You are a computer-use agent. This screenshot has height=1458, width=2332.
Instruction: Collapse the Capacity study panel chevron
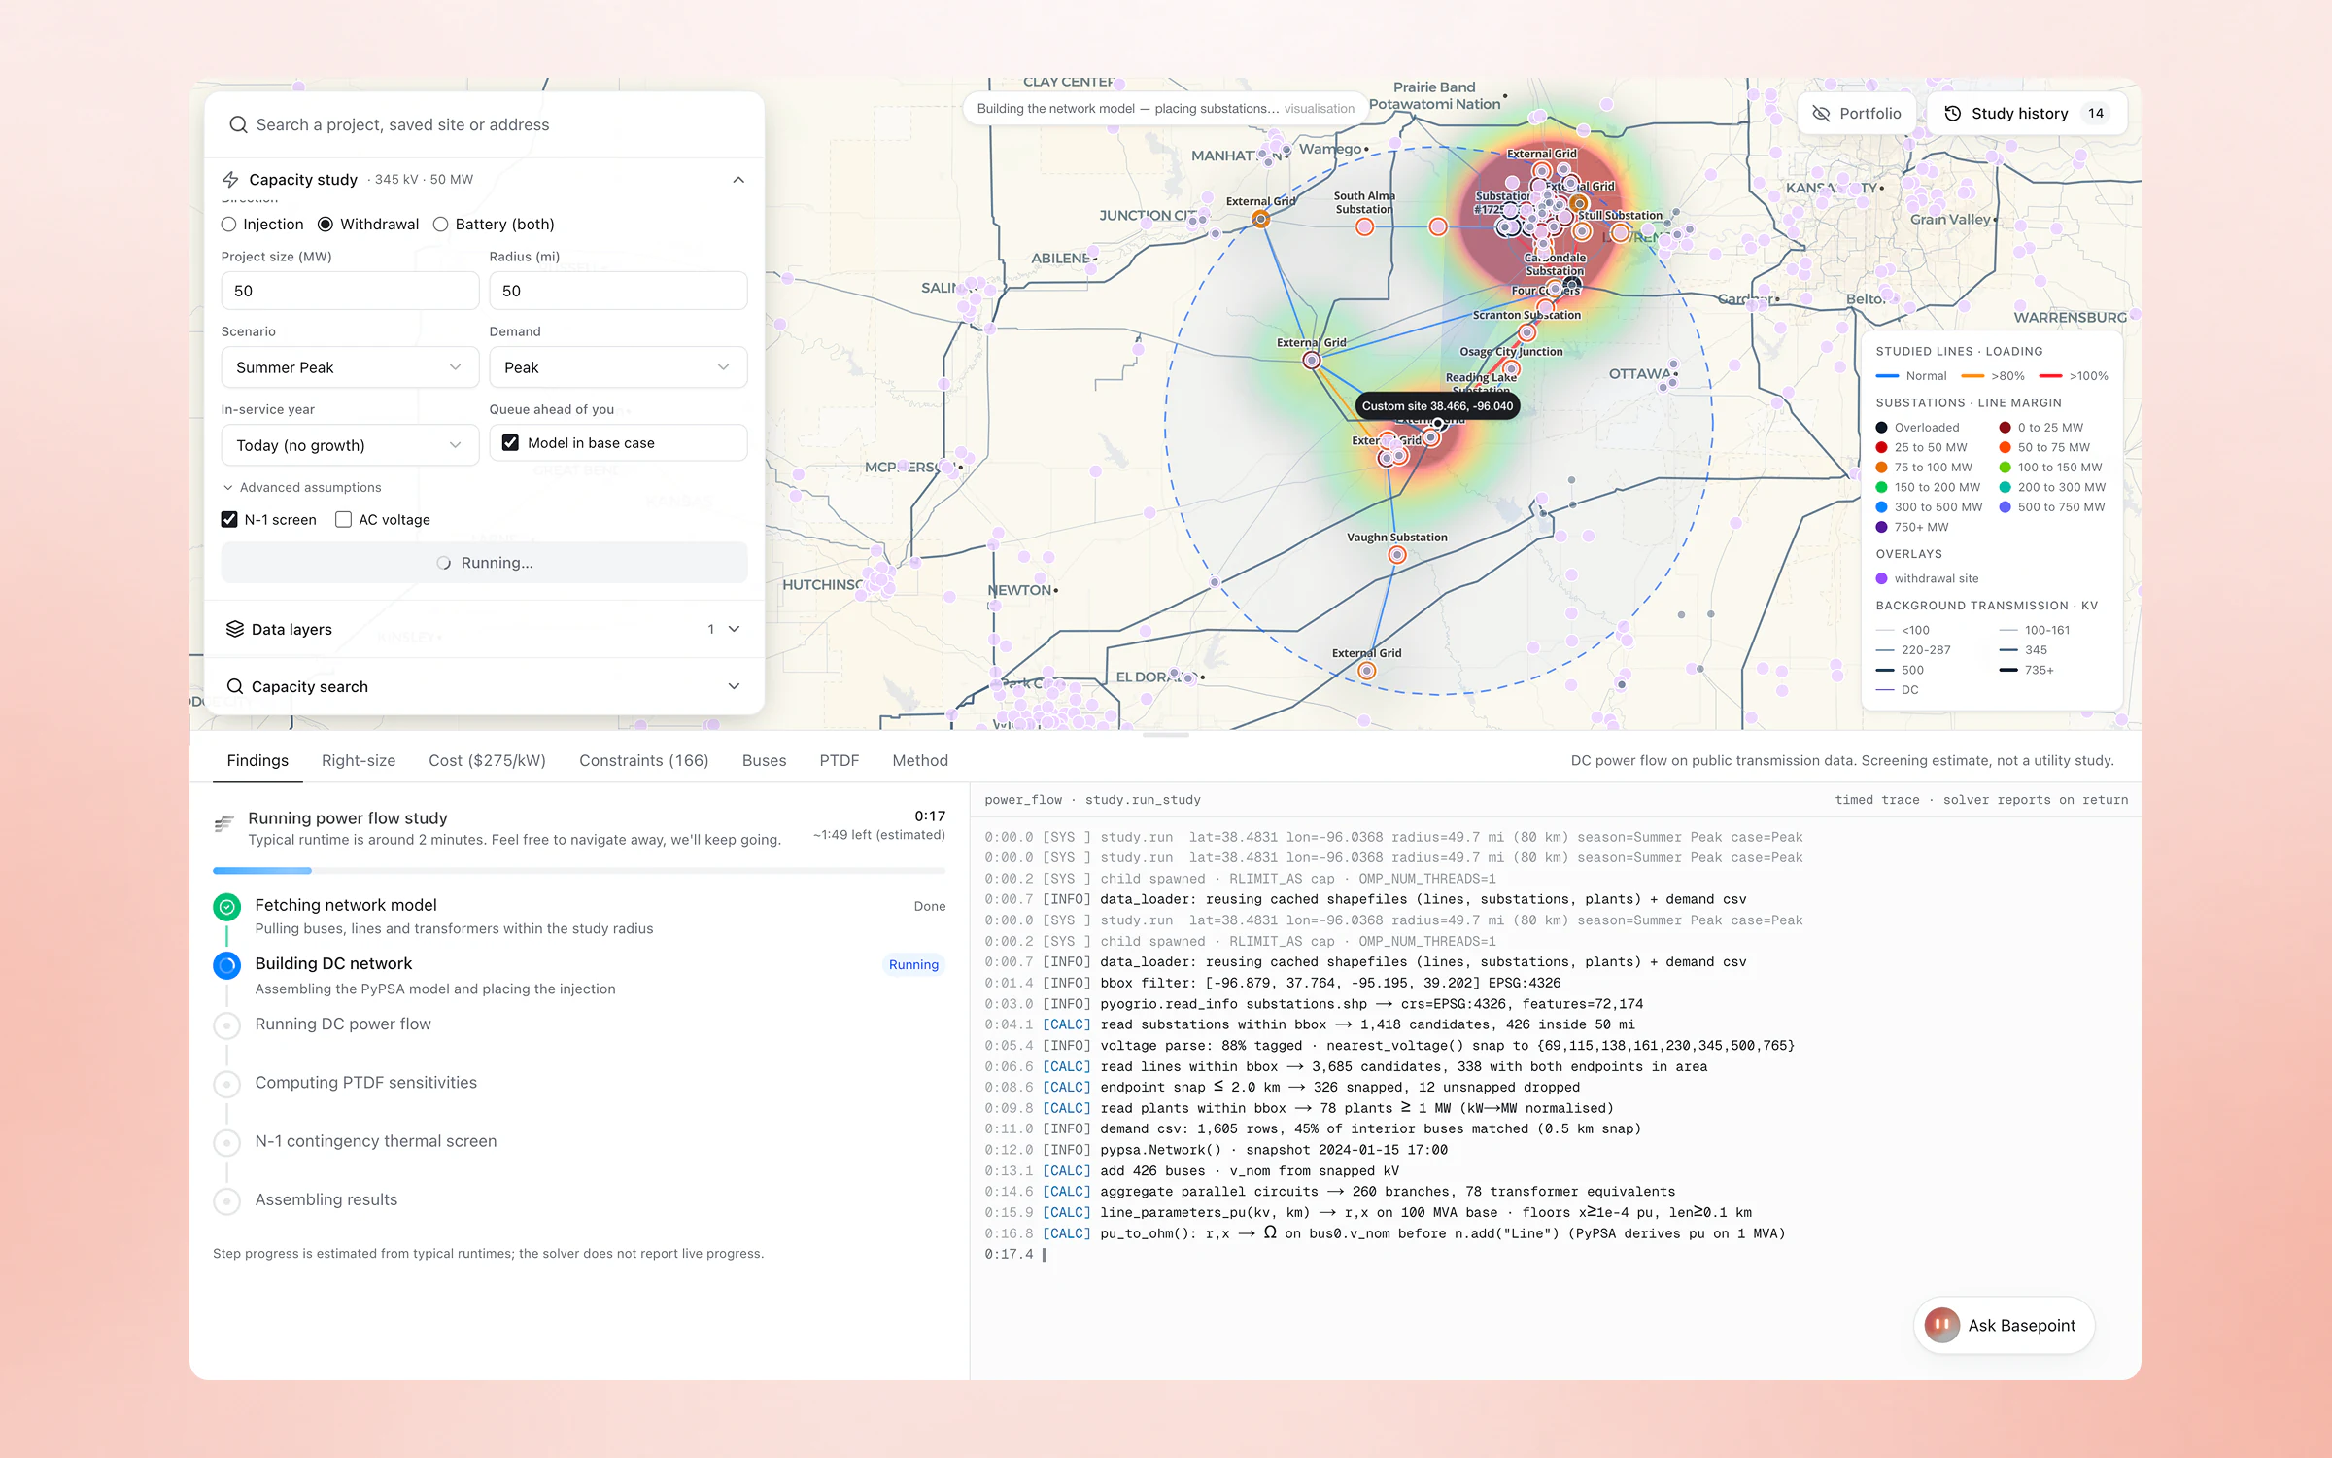pyautogui.click(x=738, y=180)
